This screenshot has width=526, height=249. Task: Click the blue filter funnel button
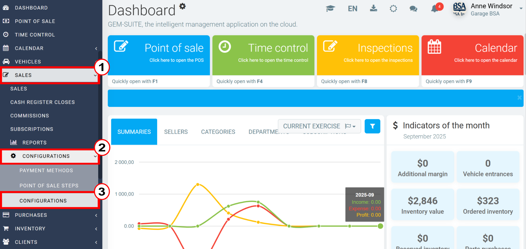coord(372,126)
